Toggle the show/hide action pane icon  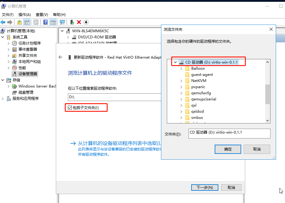53,22
